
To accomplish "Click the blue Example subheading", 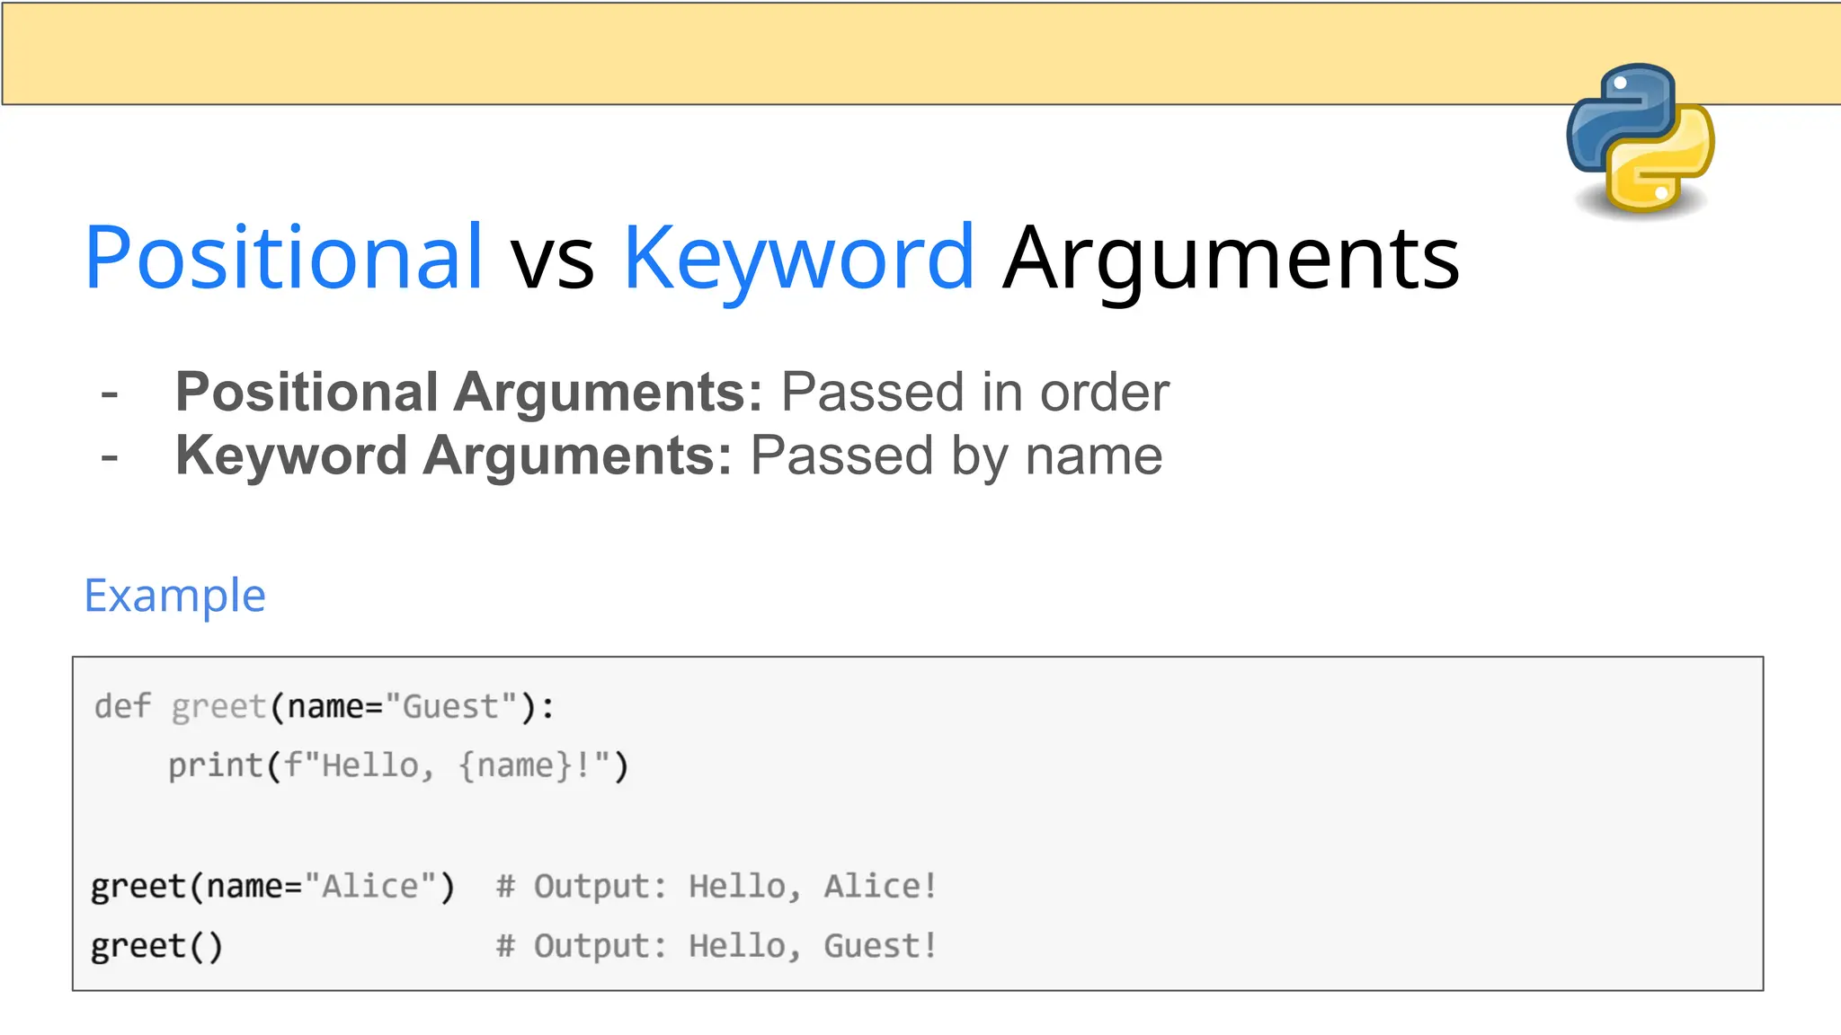I will coord(174,596).
